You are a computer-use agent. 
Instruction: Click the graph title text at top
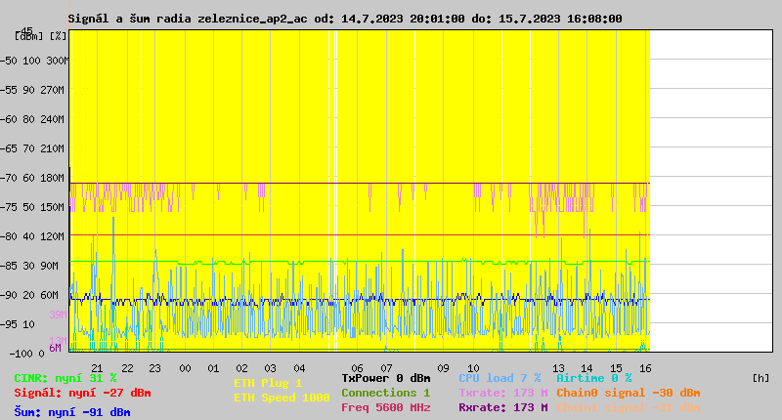click(344, 19)
